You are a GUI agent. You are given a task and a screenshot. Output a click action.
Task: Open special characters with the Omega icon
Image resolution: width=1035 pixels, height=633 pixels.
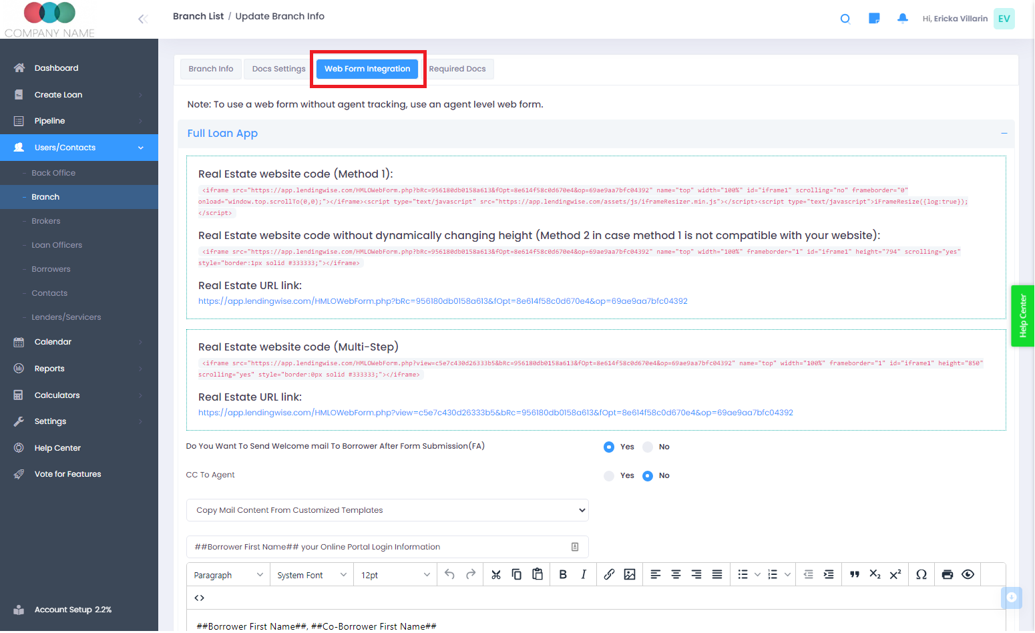(x=921, y=575)
